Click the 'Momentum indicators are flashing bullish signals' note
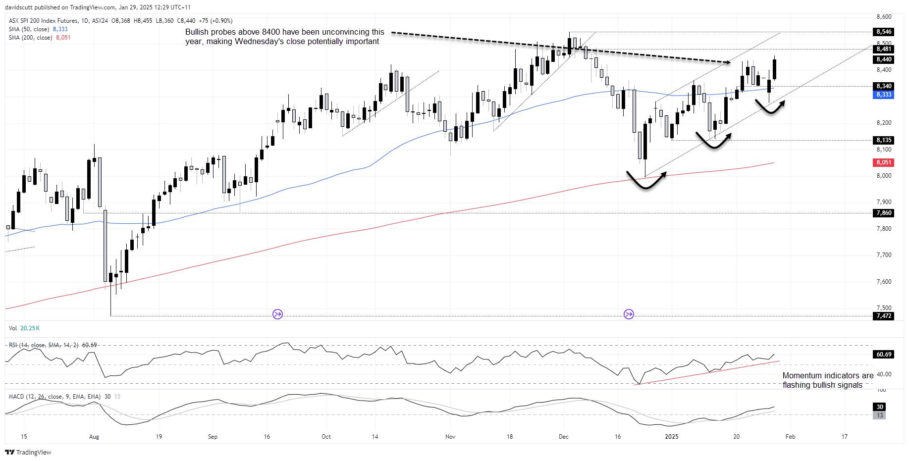The image size is (909, 461). click(x=828, y=380)
